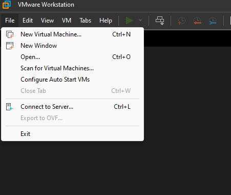The height and width of the screenshot is (195, 231).
Task: Click the New Window menu icon
Action: click(x=10, y=46)
